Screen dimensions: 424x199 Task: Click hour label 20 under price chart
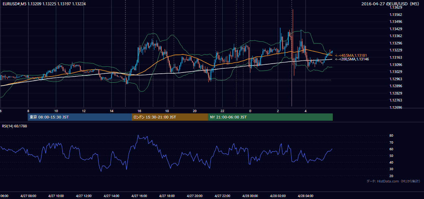point(195,111)
